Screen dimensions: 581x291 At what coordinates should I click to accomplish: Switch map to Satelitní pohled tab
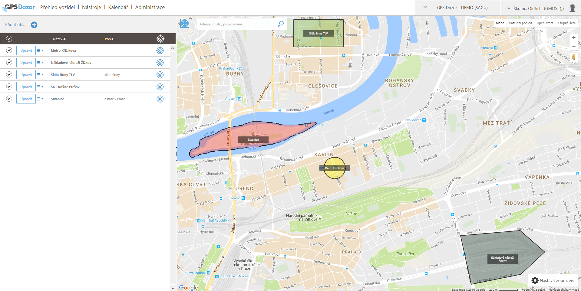click(x=520, y=23)
